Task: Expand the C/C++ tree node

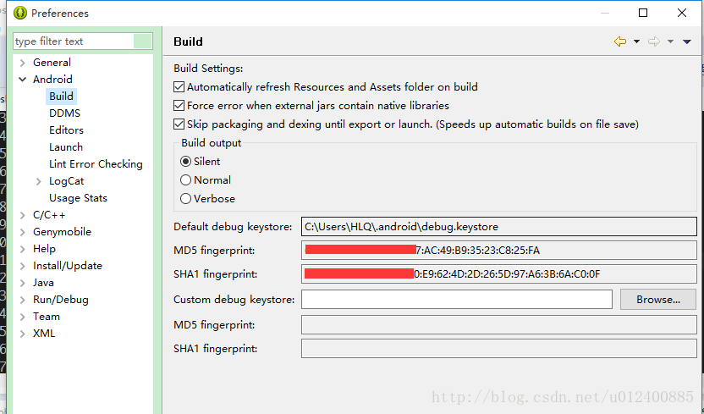Action: point(23,215)
